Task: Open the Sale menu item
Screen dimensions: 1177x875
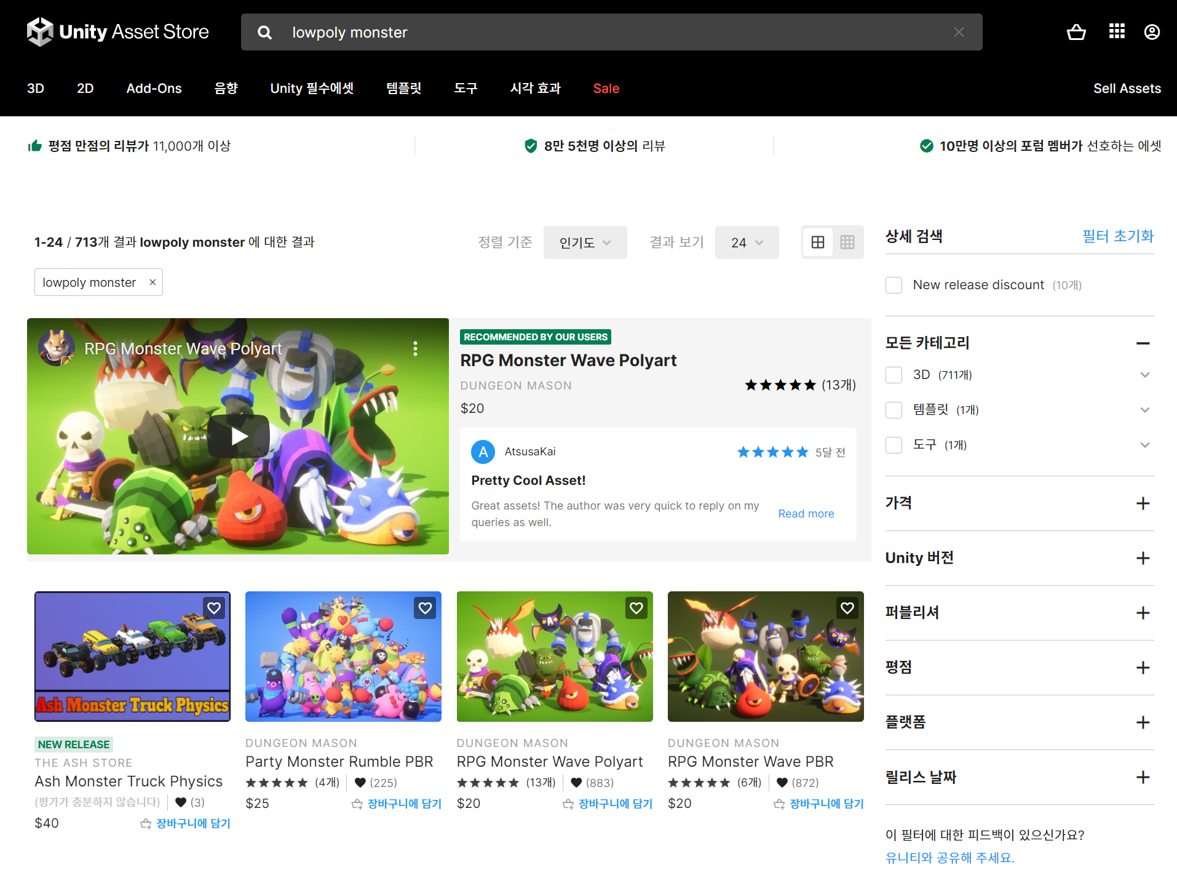Action: click(x=606, y=88)
